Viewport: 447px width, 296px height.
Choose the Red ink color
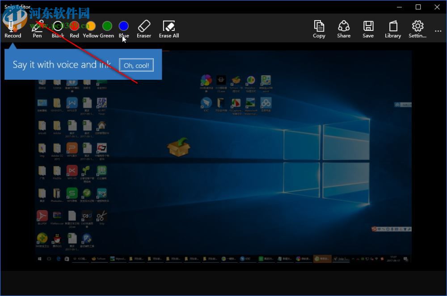(74, 29)
